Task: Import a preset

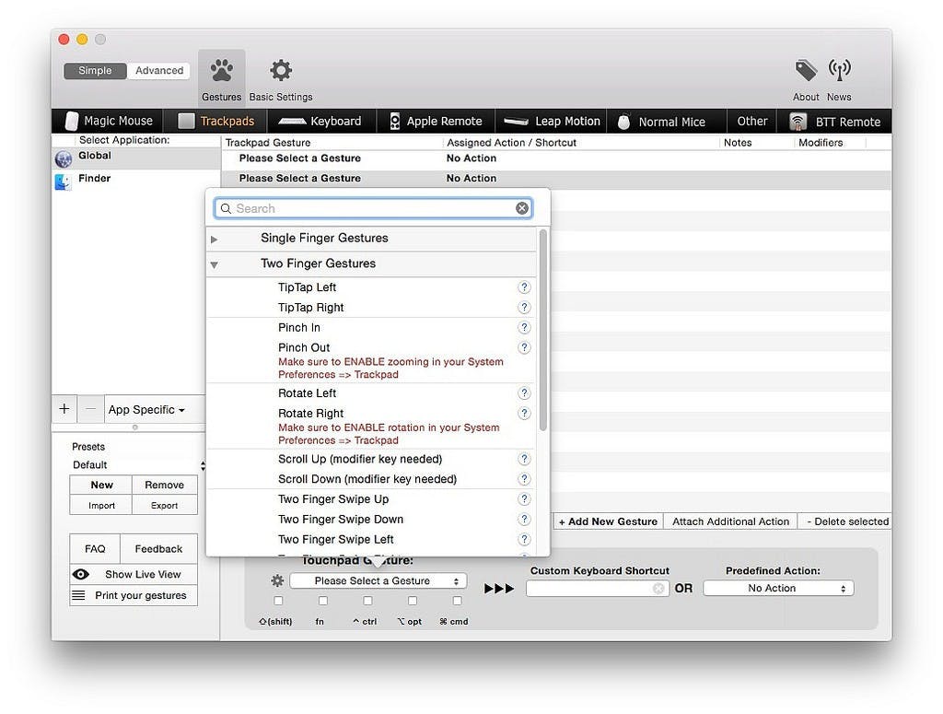Action: pyautogui.click(x=101, y=505)
